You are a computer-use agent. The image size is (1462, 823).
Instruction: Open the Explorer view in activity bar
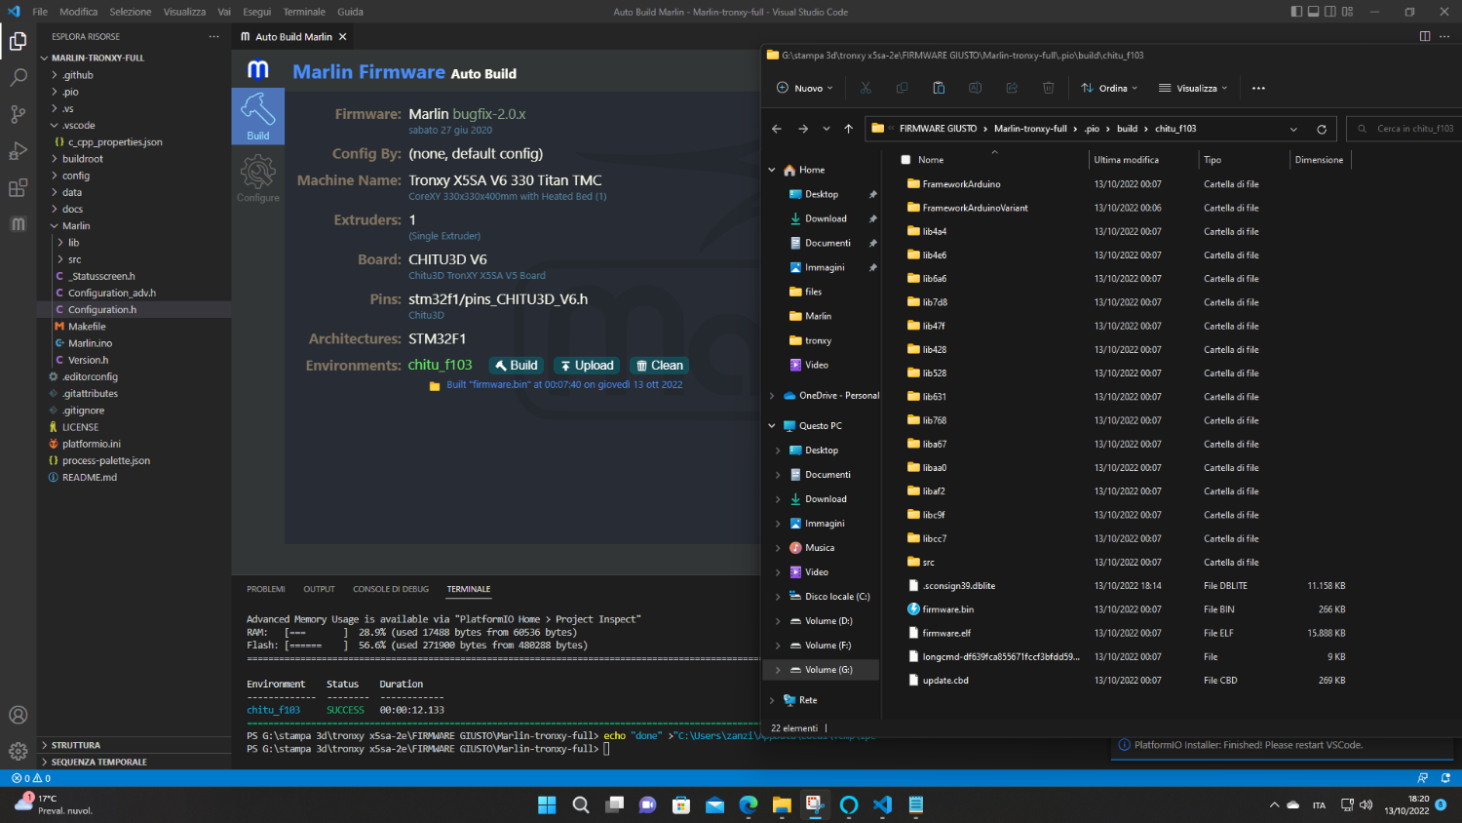(x=18, y=41)
